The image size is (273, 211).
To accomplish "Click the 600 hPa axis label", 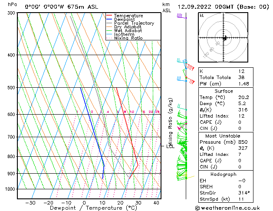I will point(12,115).
